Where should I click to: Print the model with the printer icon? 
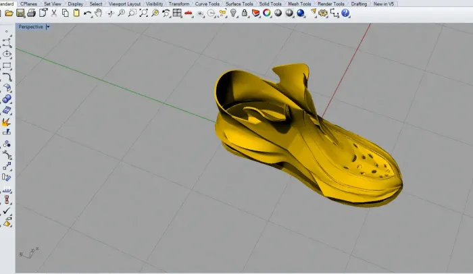tap(31, 13)
